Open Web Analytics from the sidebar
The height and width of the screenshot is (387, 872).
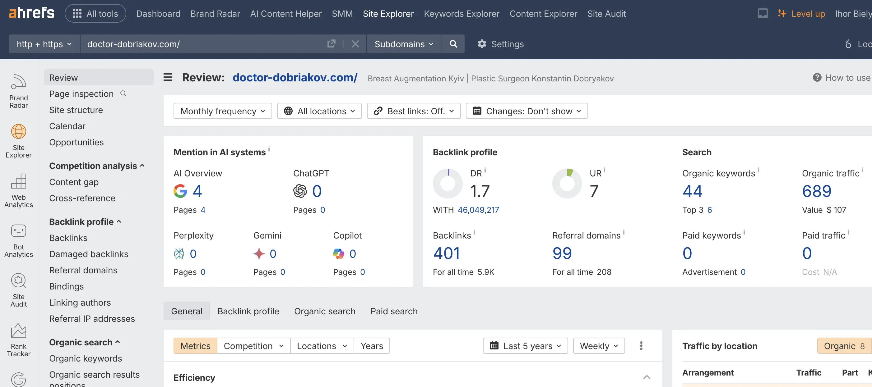[19, 191]
